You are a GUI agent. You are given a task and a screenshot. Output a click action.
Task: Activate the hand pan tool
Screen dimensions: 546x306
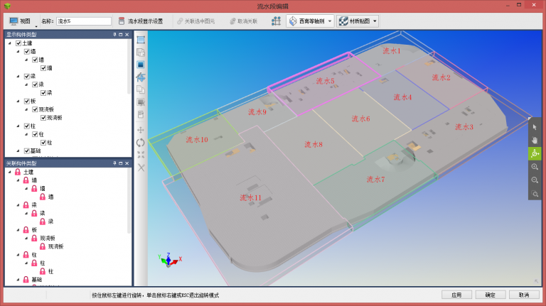[x=535, y=140]
